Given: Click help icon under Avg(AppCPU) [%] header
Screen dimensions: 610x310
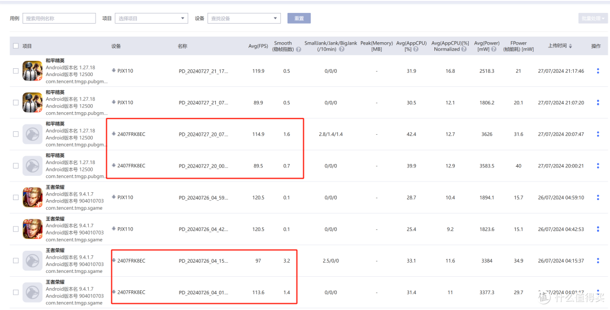Looking at the screenshot, I should point(416,50).
